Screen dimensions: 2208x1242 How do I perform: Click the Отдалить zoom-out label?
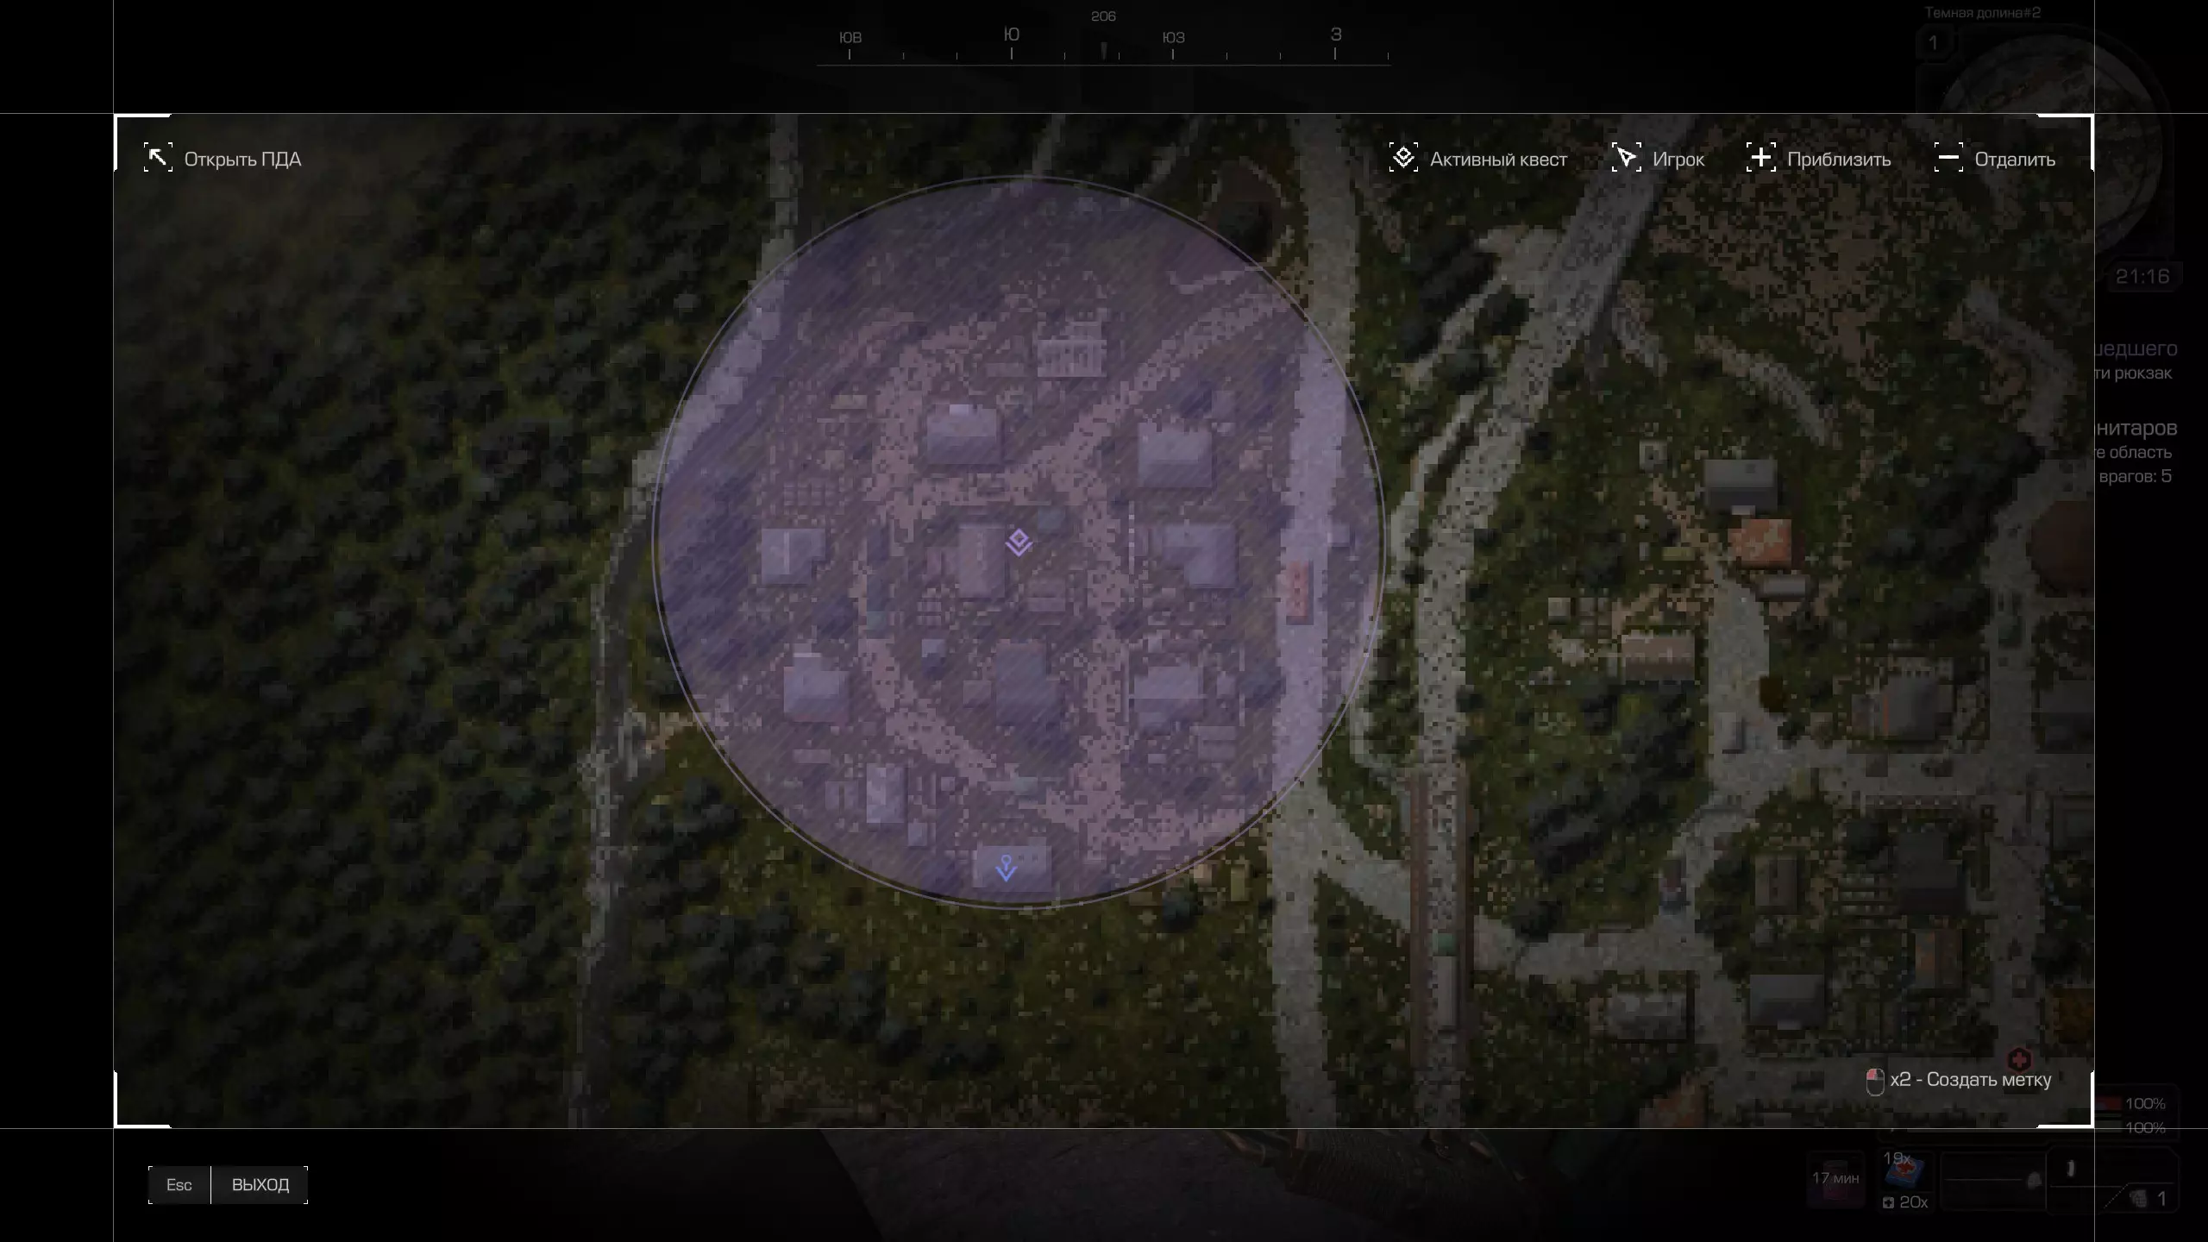point(2015,160)
